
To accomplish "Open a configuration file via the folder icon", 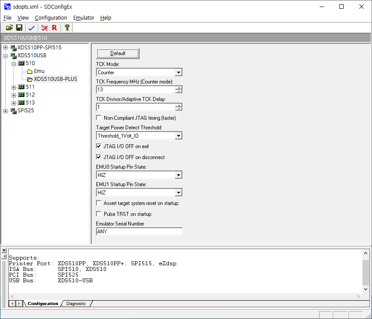I will coord(9,28).
